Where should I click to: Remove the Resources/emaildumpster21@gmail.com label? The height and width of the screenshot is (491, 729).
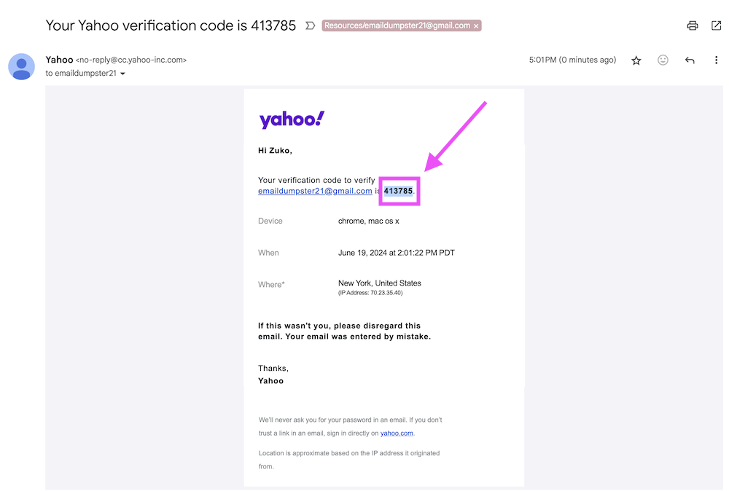pos(477,25)
